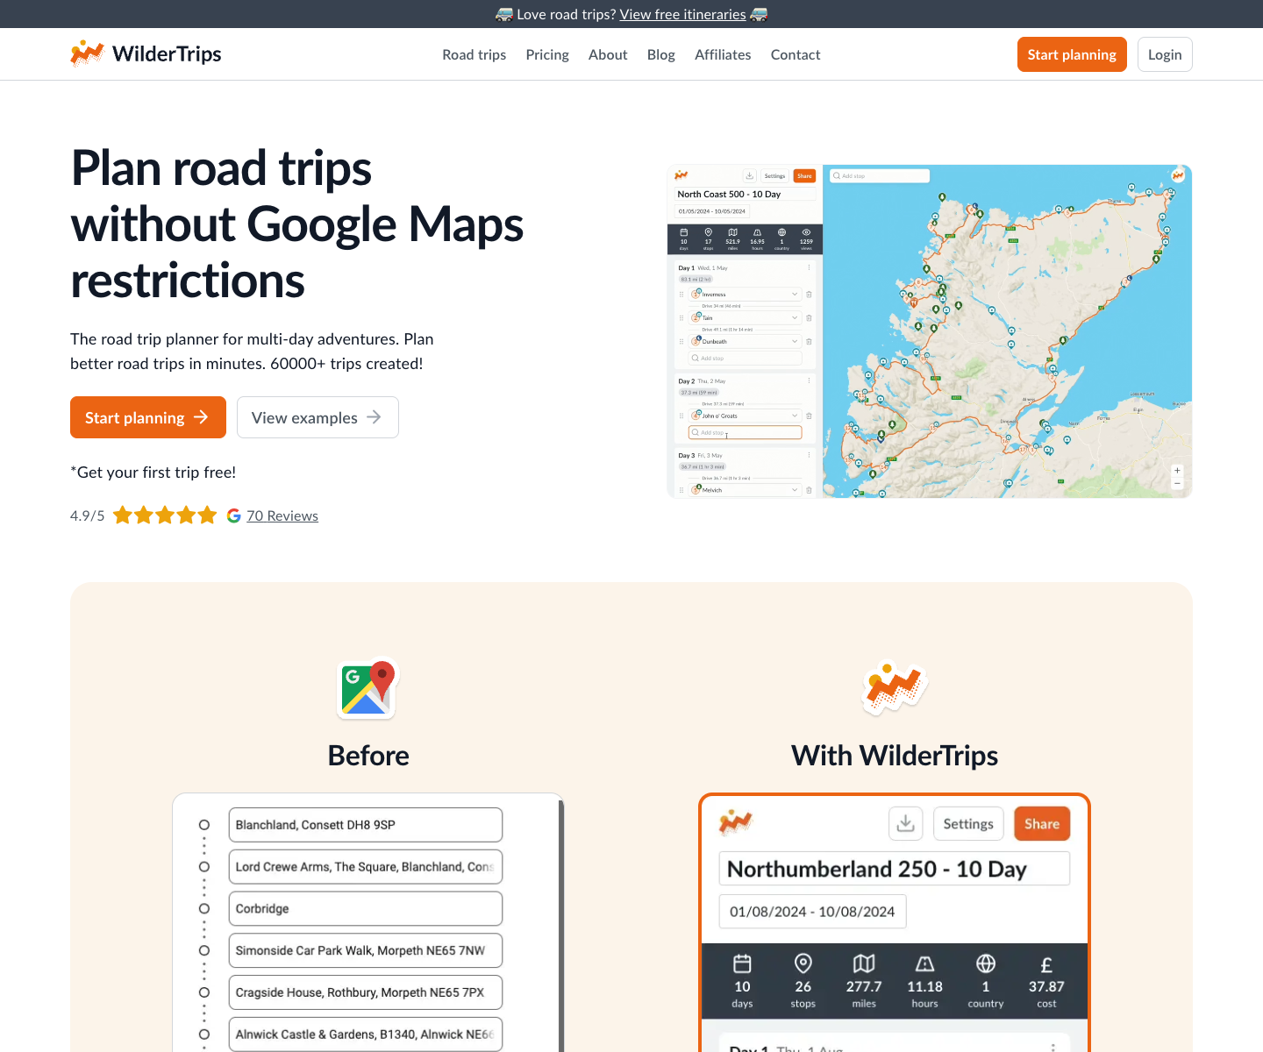Follow the View free itineraries link

tap(682, 14)
